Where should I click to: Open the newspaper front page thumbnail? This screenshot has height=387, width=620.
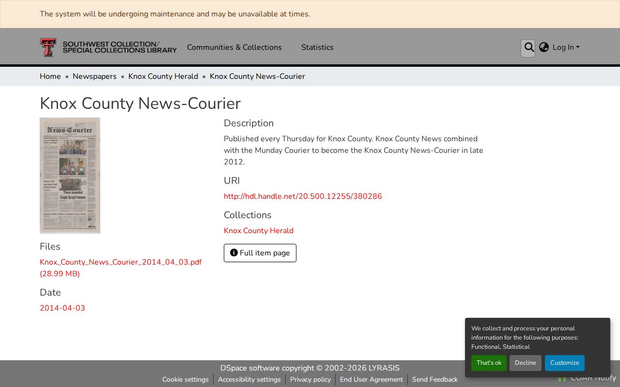(70, 176)
